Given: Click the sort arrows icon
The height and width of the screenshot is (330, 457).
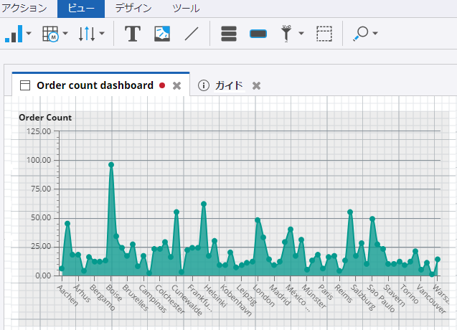Looking at the screenshot, I should click(x=87, y=34).
